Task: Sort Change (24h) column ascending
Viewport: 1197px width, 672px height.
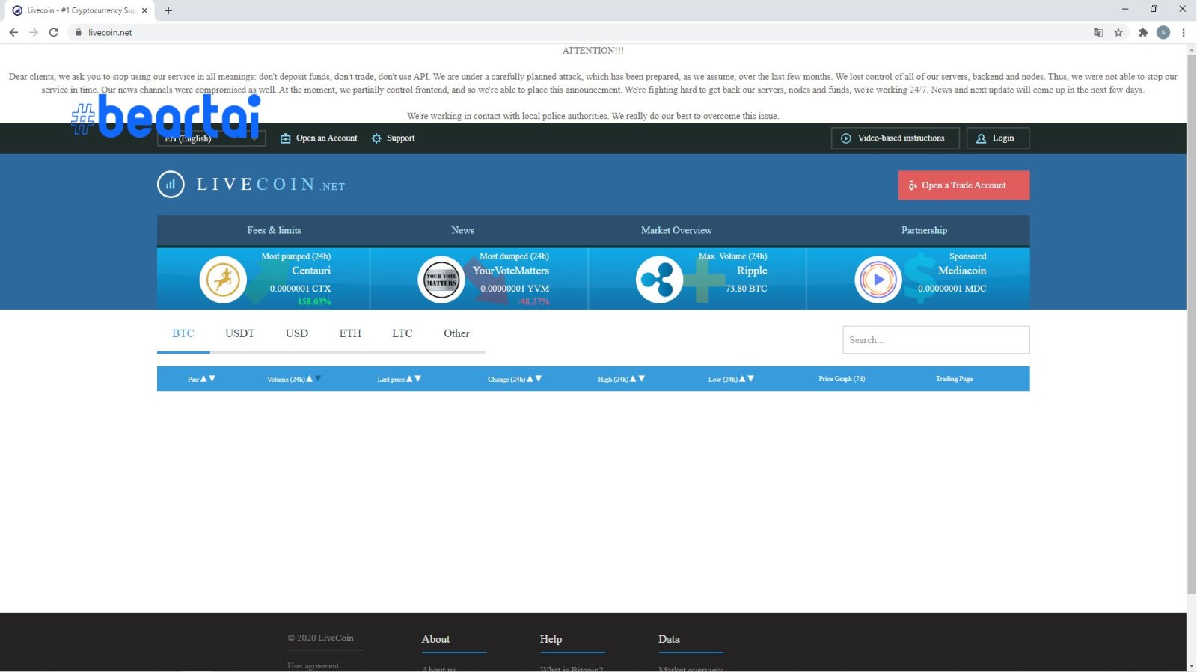Action: [530, 379]
